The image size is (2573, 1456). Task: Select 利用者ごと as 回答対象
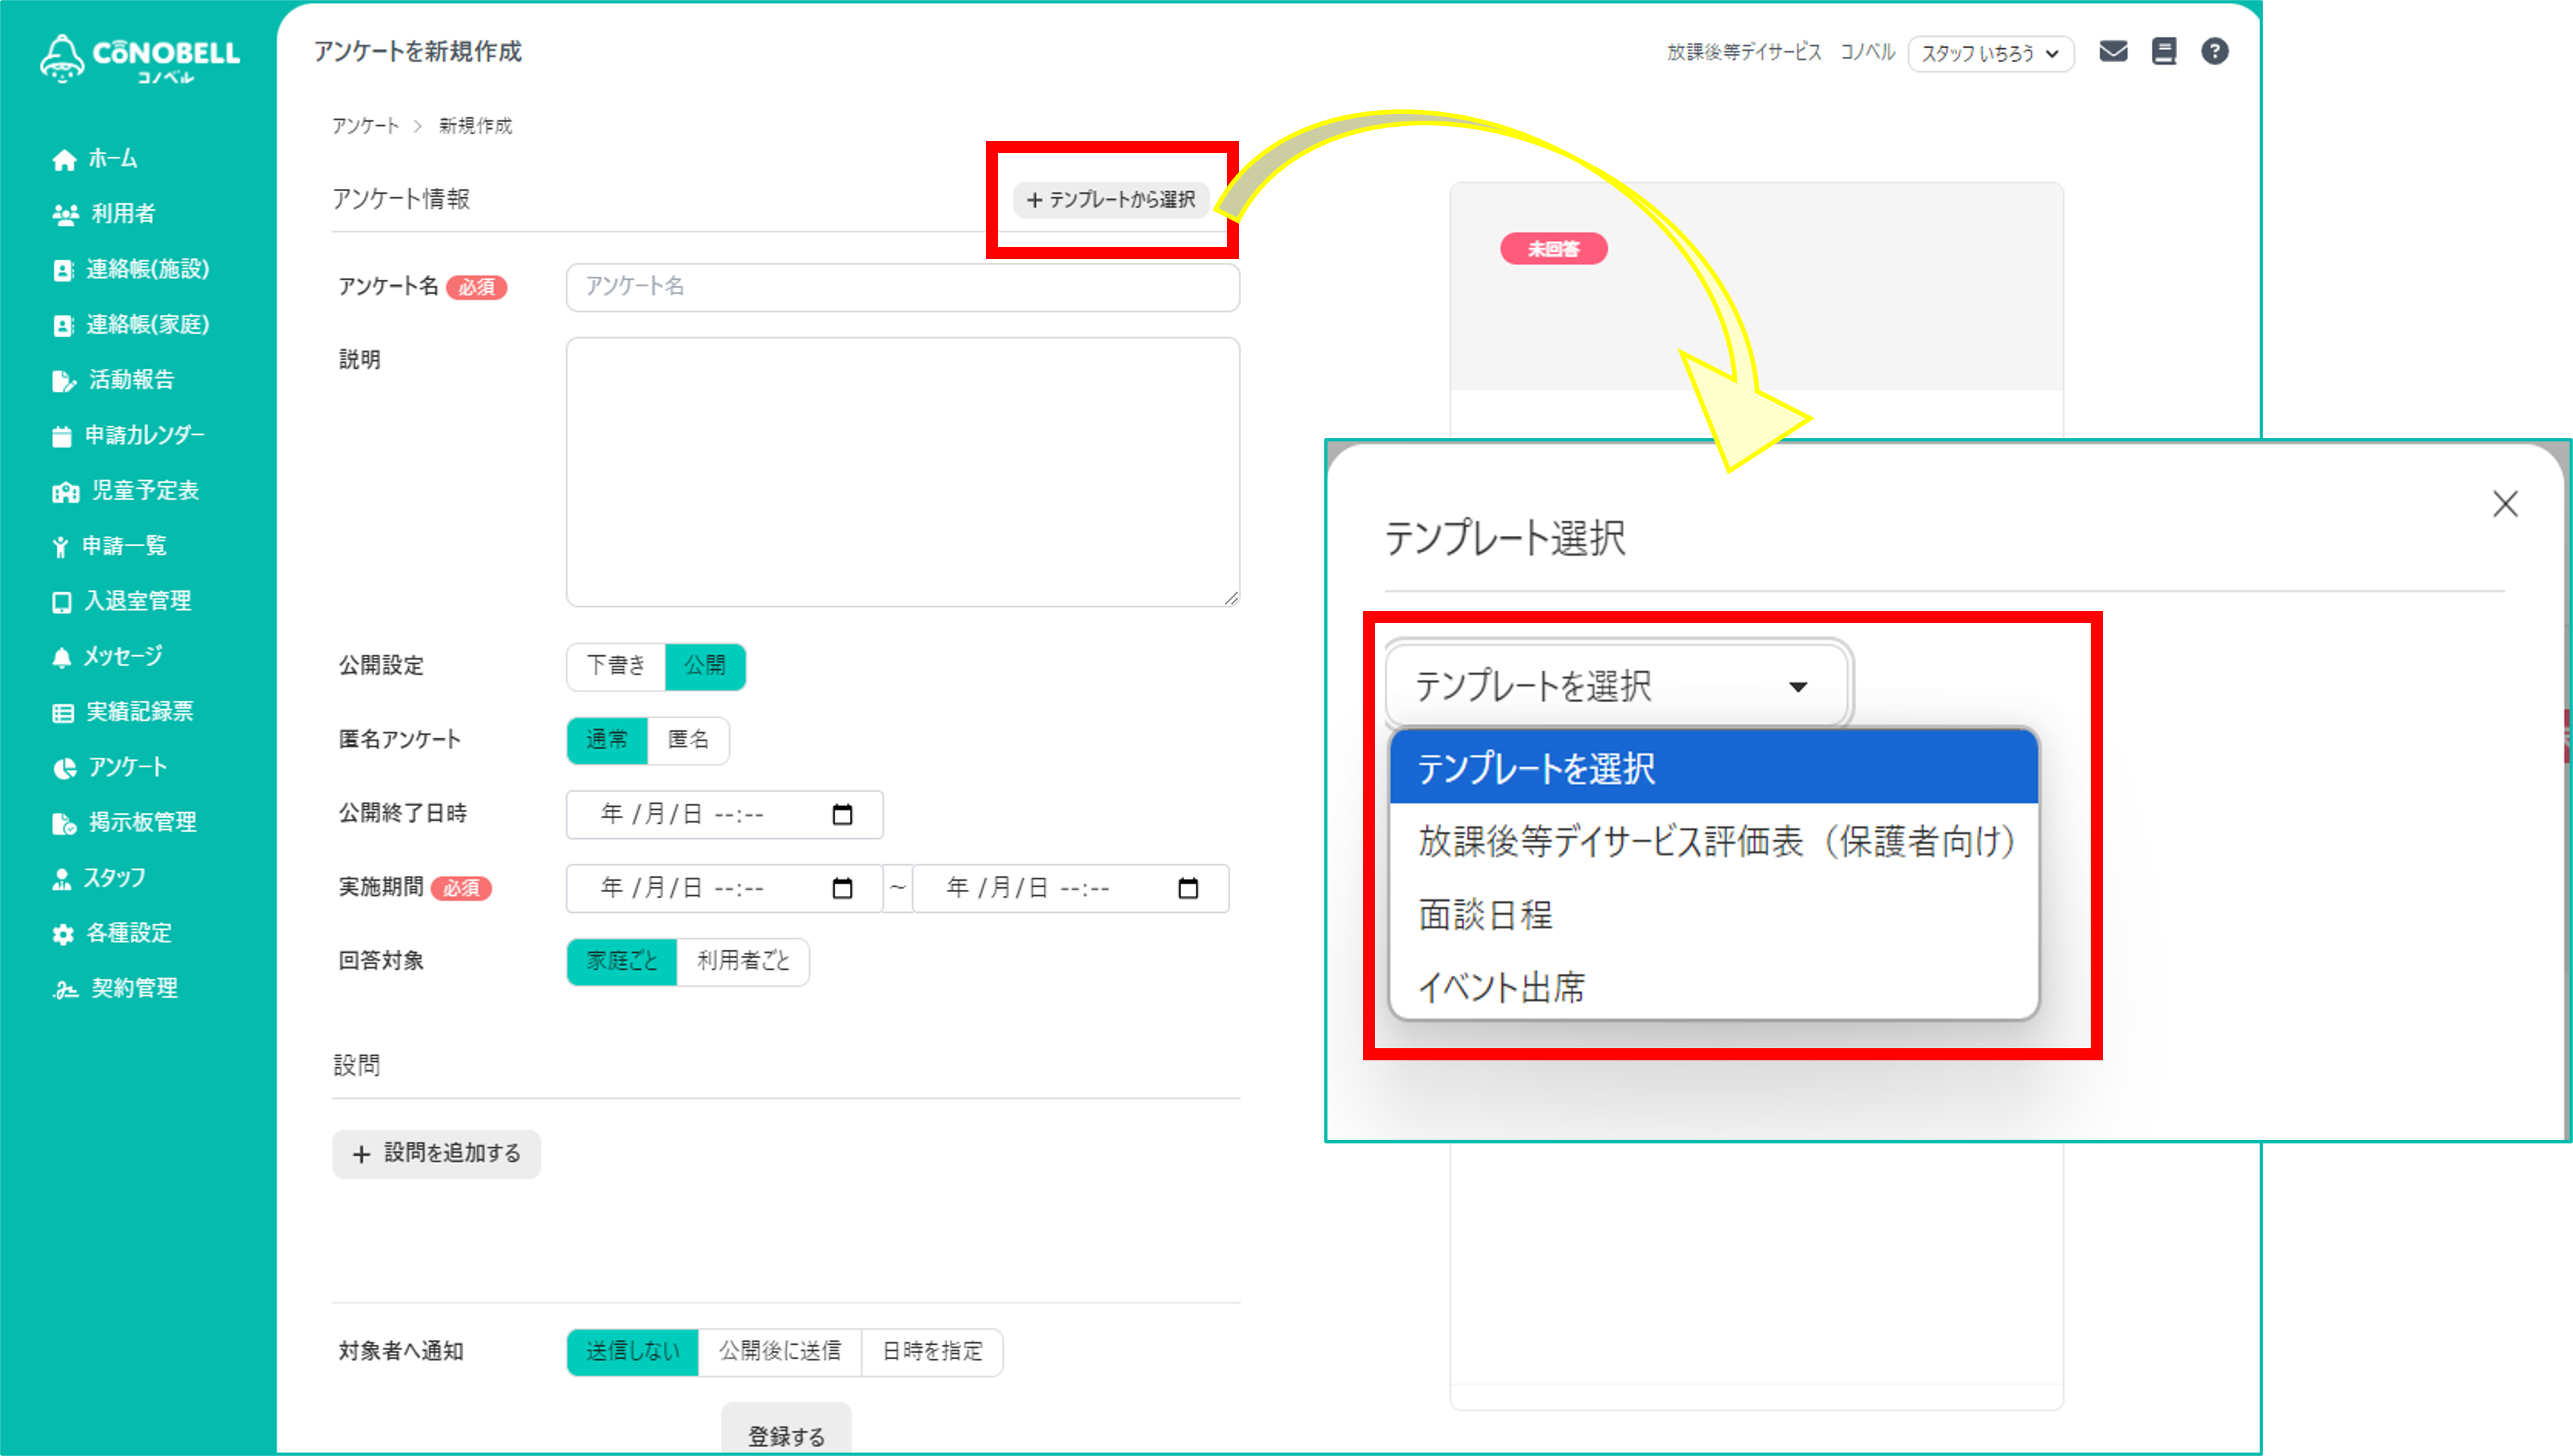pyautogui.click(x=743, y=961)
